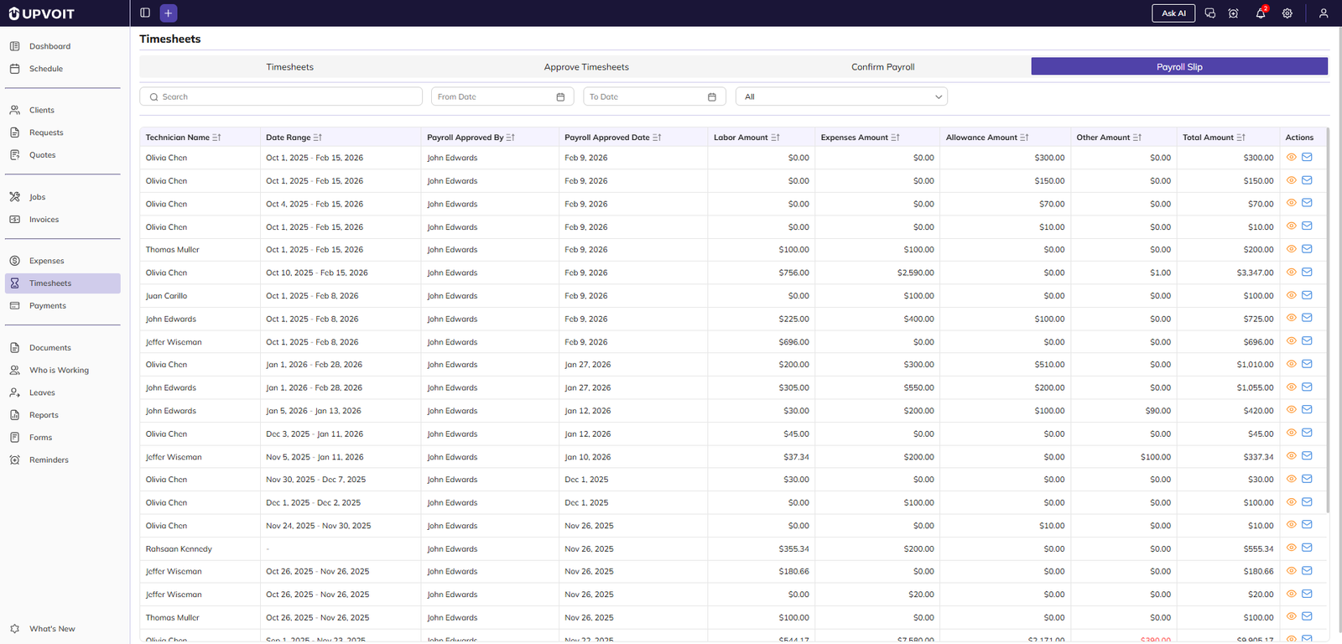This screenshot has height=644, width=1342.
Task: Email the $696.00 Jeffer Wiseman slip
Action: click(x=1307, y=341)
